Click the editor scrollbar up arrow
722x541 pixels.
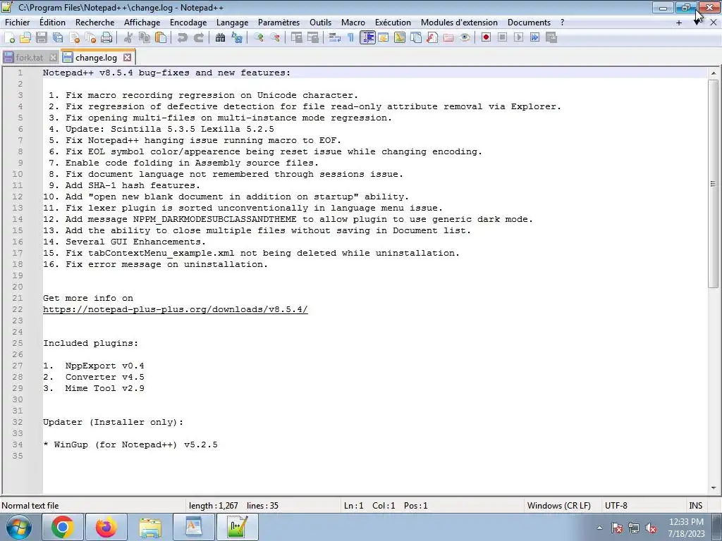[714, 73]
